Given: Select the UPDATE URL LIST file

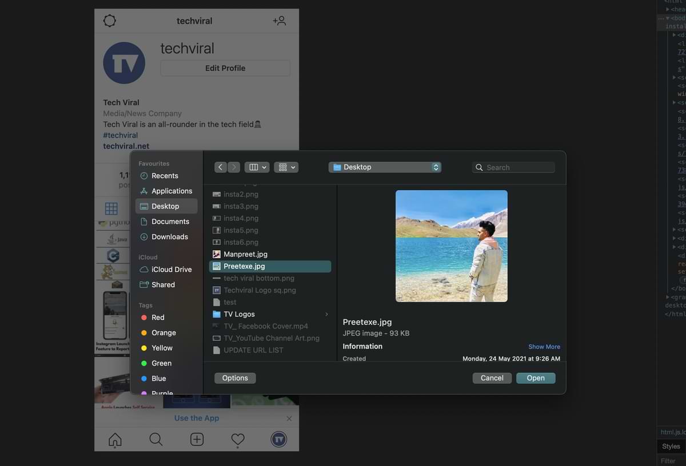Looking at the screenshot, I should [270, 350].
